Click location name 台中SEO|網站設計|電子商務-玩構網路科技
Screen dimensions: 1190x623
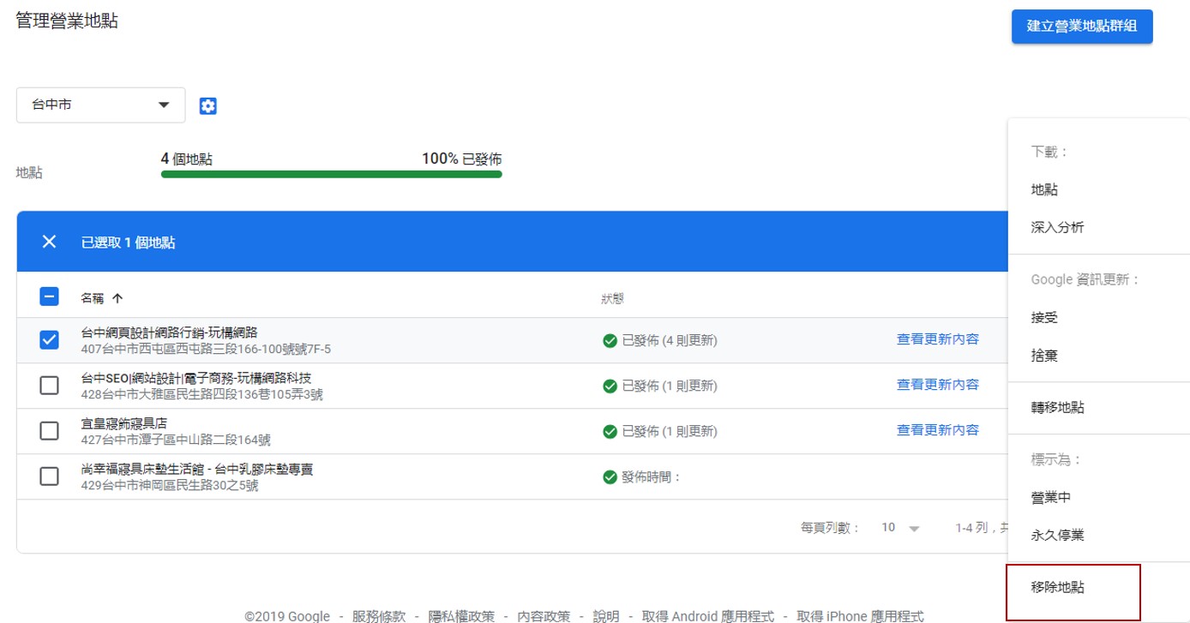195,378
